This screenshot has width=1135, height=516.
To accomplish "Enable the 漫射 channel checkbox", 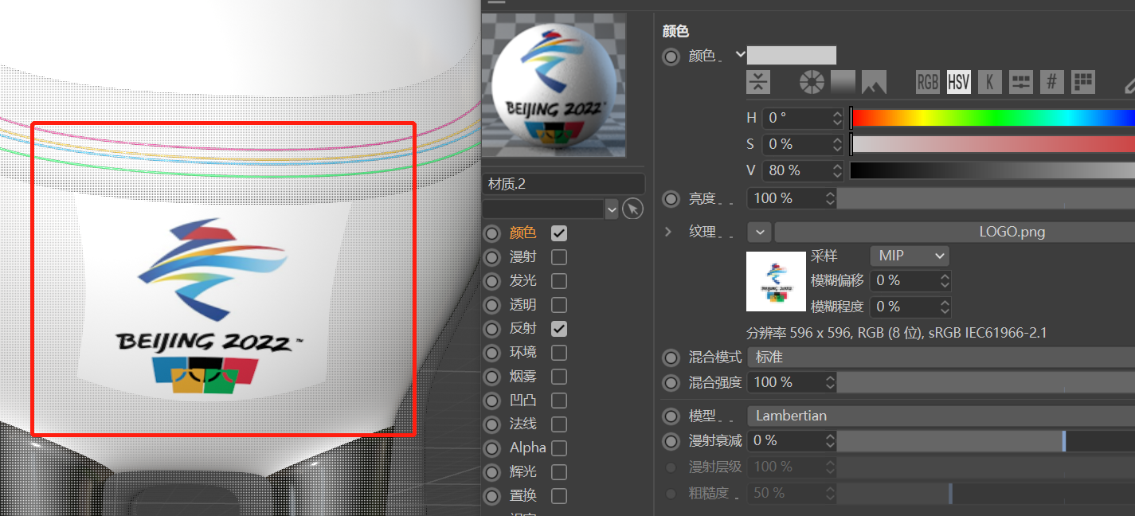I will tap(559, 257).
